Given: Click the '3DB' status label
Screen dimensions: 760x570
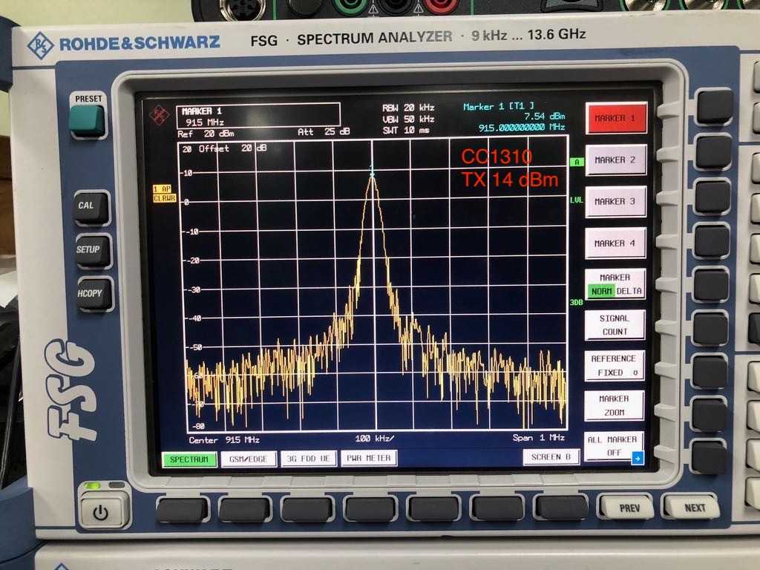Looking at the screenshot, I should (x=576, y=303).
